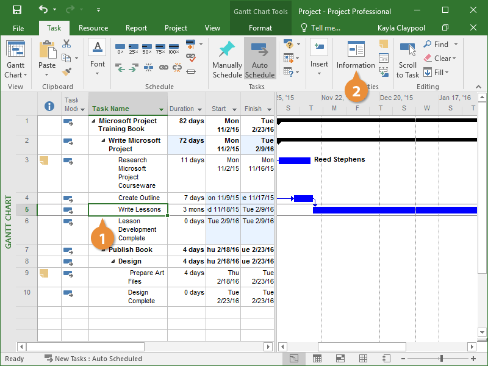
Task: Mark task as 50% complete
Action: click(x=146, y=46)
